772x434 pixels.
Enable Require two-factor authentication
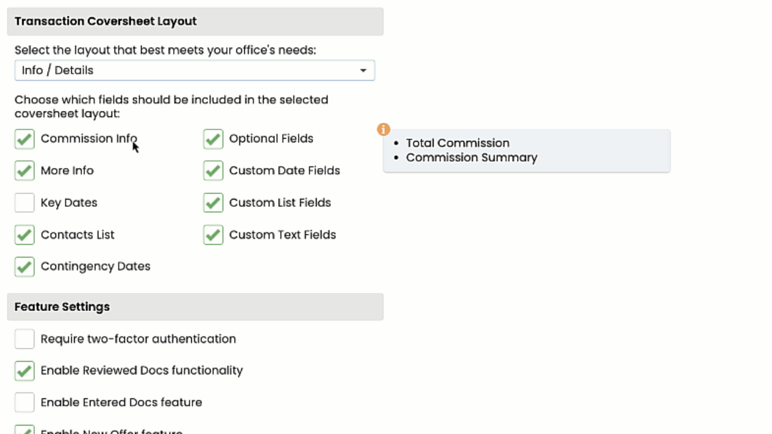pos(25,339)
